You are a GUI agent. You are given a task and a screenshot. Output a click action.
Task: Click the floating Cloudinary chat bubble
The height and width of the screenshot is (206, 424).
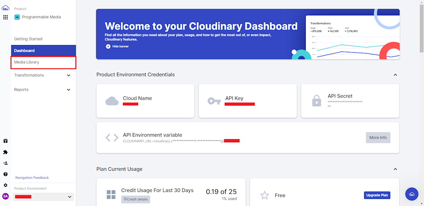[412, 194]
